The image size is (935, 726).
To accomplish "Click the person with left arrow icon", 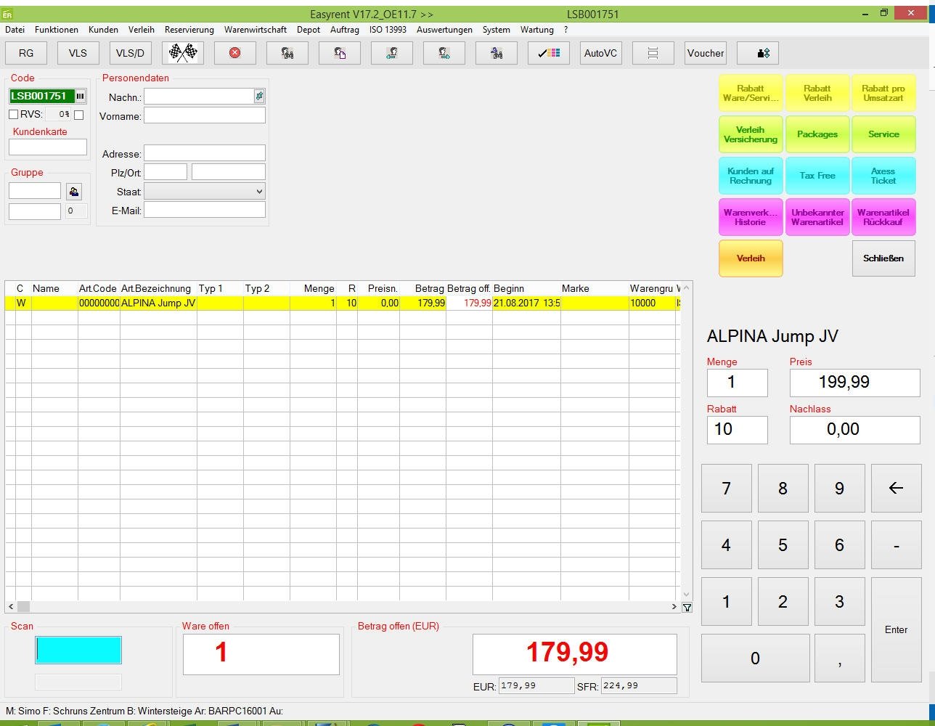I will pos(392,53).
